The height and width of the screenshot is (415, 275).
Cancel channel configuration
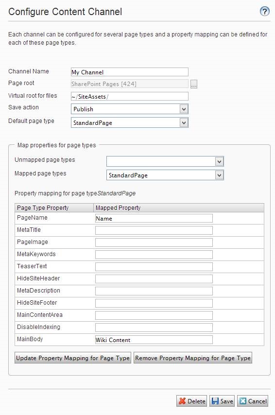(x=253, y=401)
